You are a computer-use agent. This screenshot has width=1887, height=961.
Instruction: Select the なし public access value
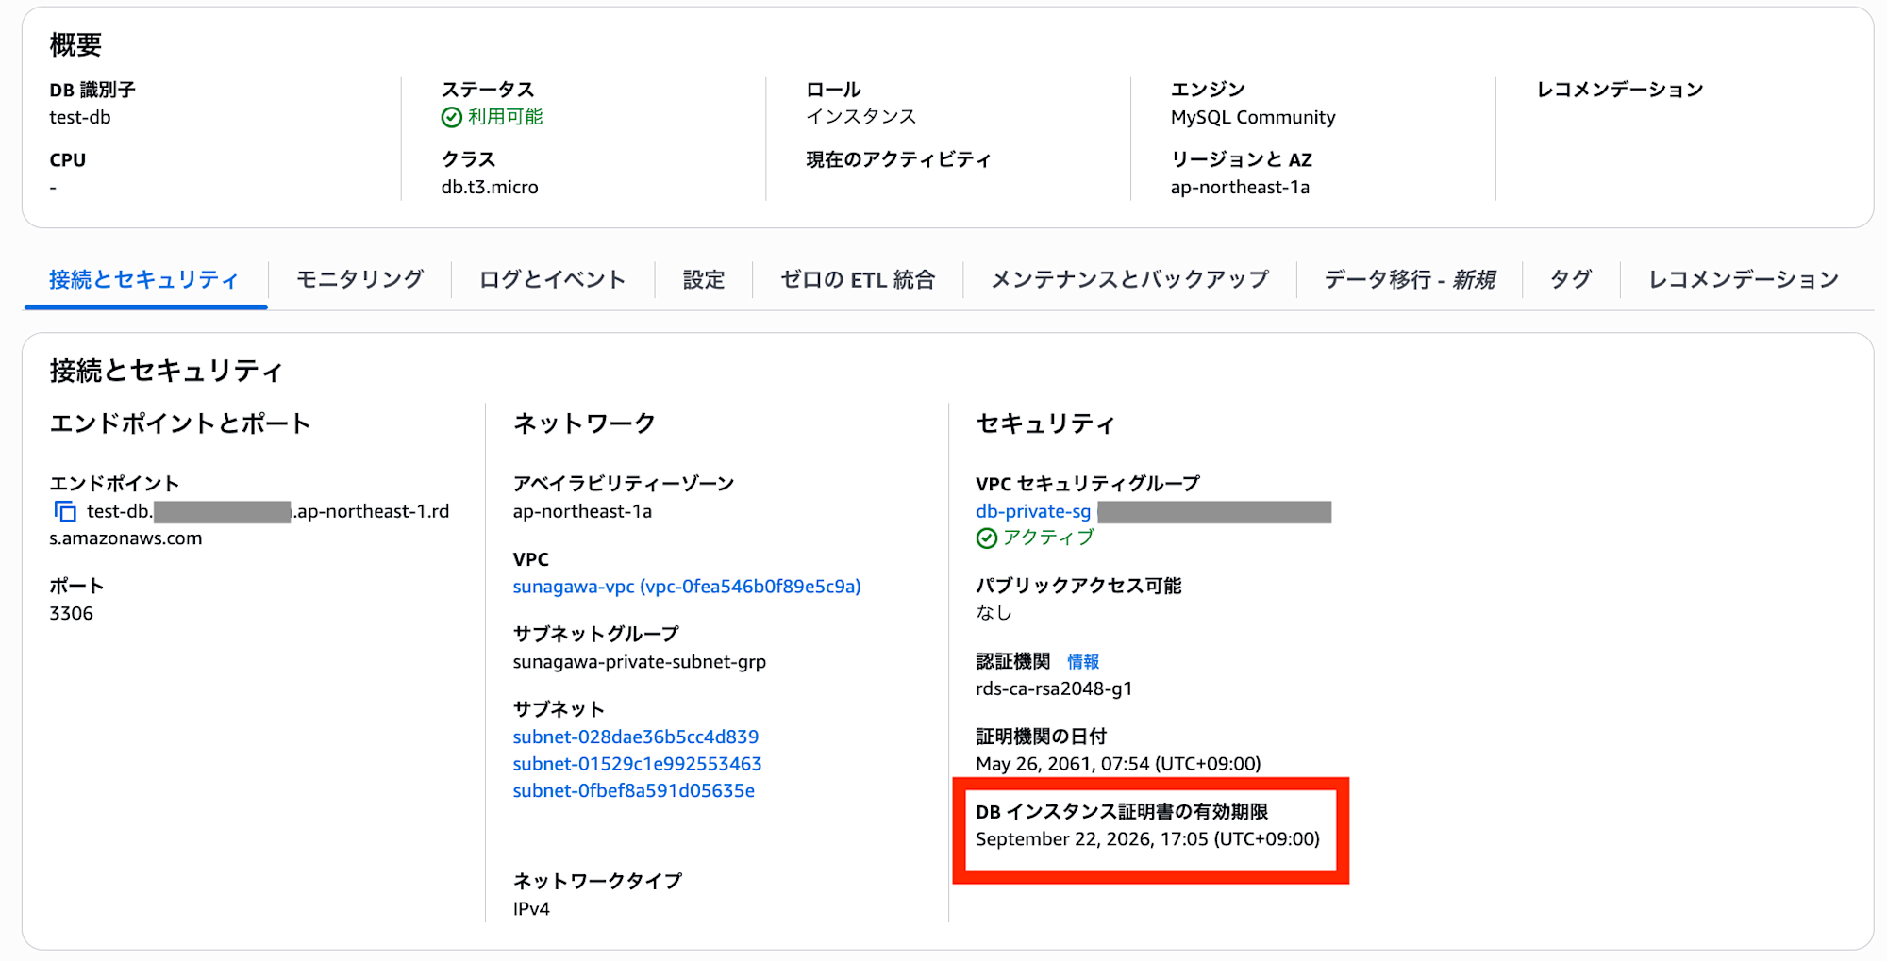coord(994,613)
